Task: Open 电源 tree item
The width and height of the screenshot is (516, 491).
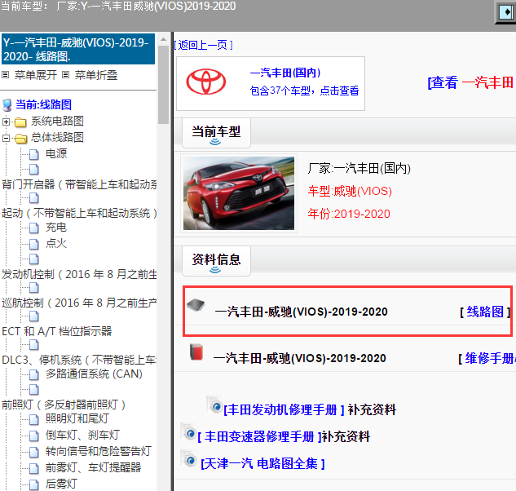Action: [x=56, y=154]
